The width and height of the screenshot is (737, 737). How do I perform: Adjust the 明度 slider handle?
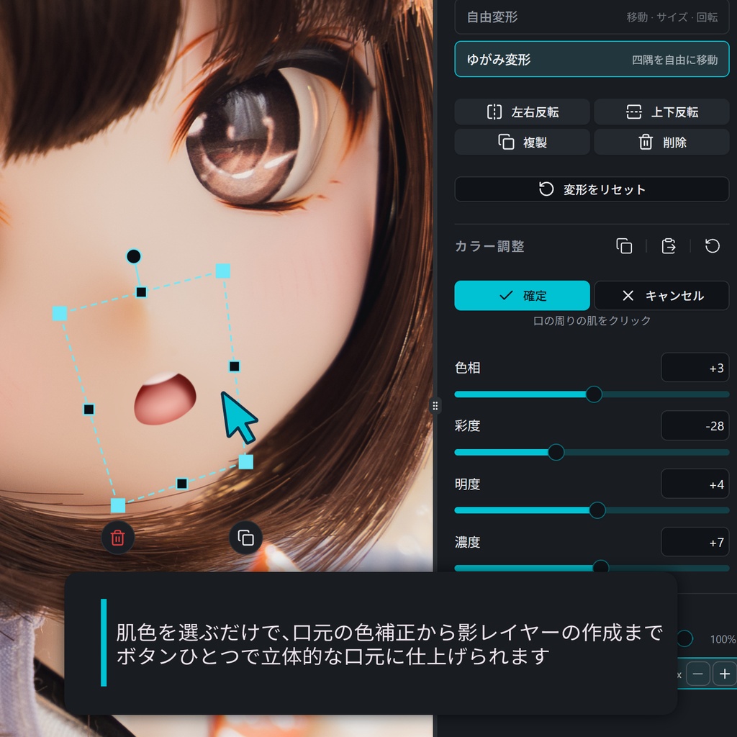(597, 510)
